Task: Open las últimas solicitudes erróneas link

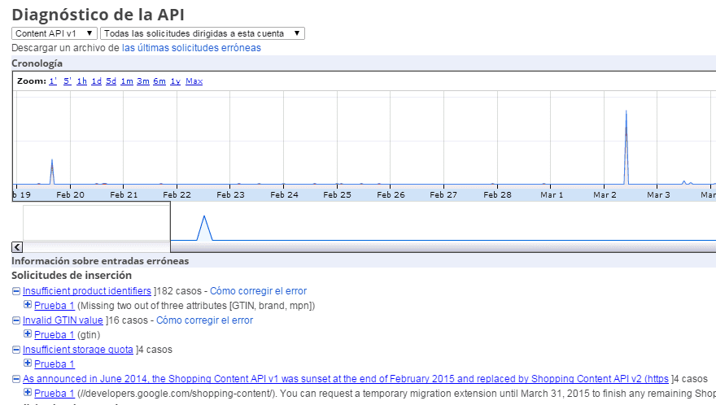Action: coord(191,48)
